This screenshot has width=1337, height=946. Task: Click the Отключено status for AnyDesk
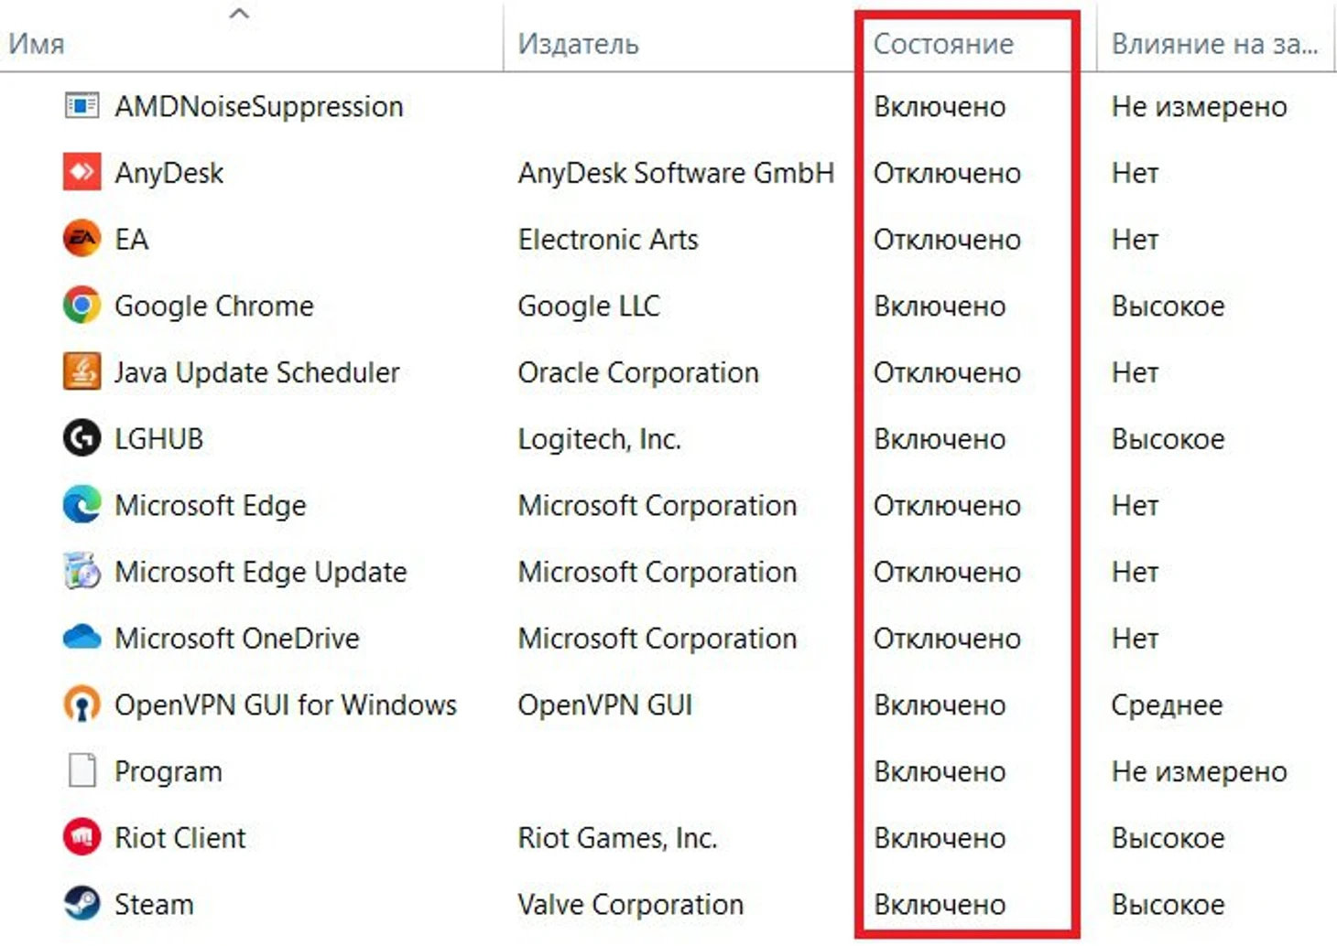click(x=947, y=173)
